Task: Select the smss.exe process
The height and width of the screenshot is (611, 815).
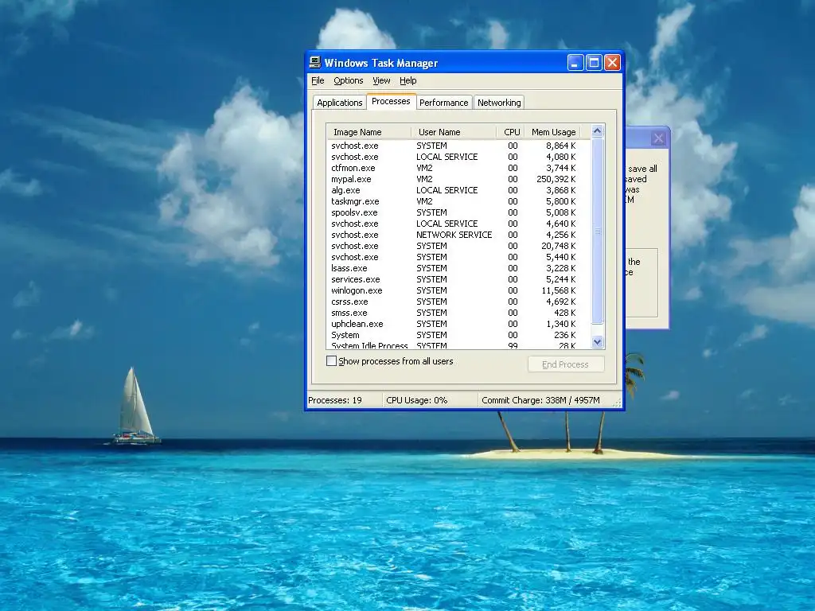Action: 459,313
